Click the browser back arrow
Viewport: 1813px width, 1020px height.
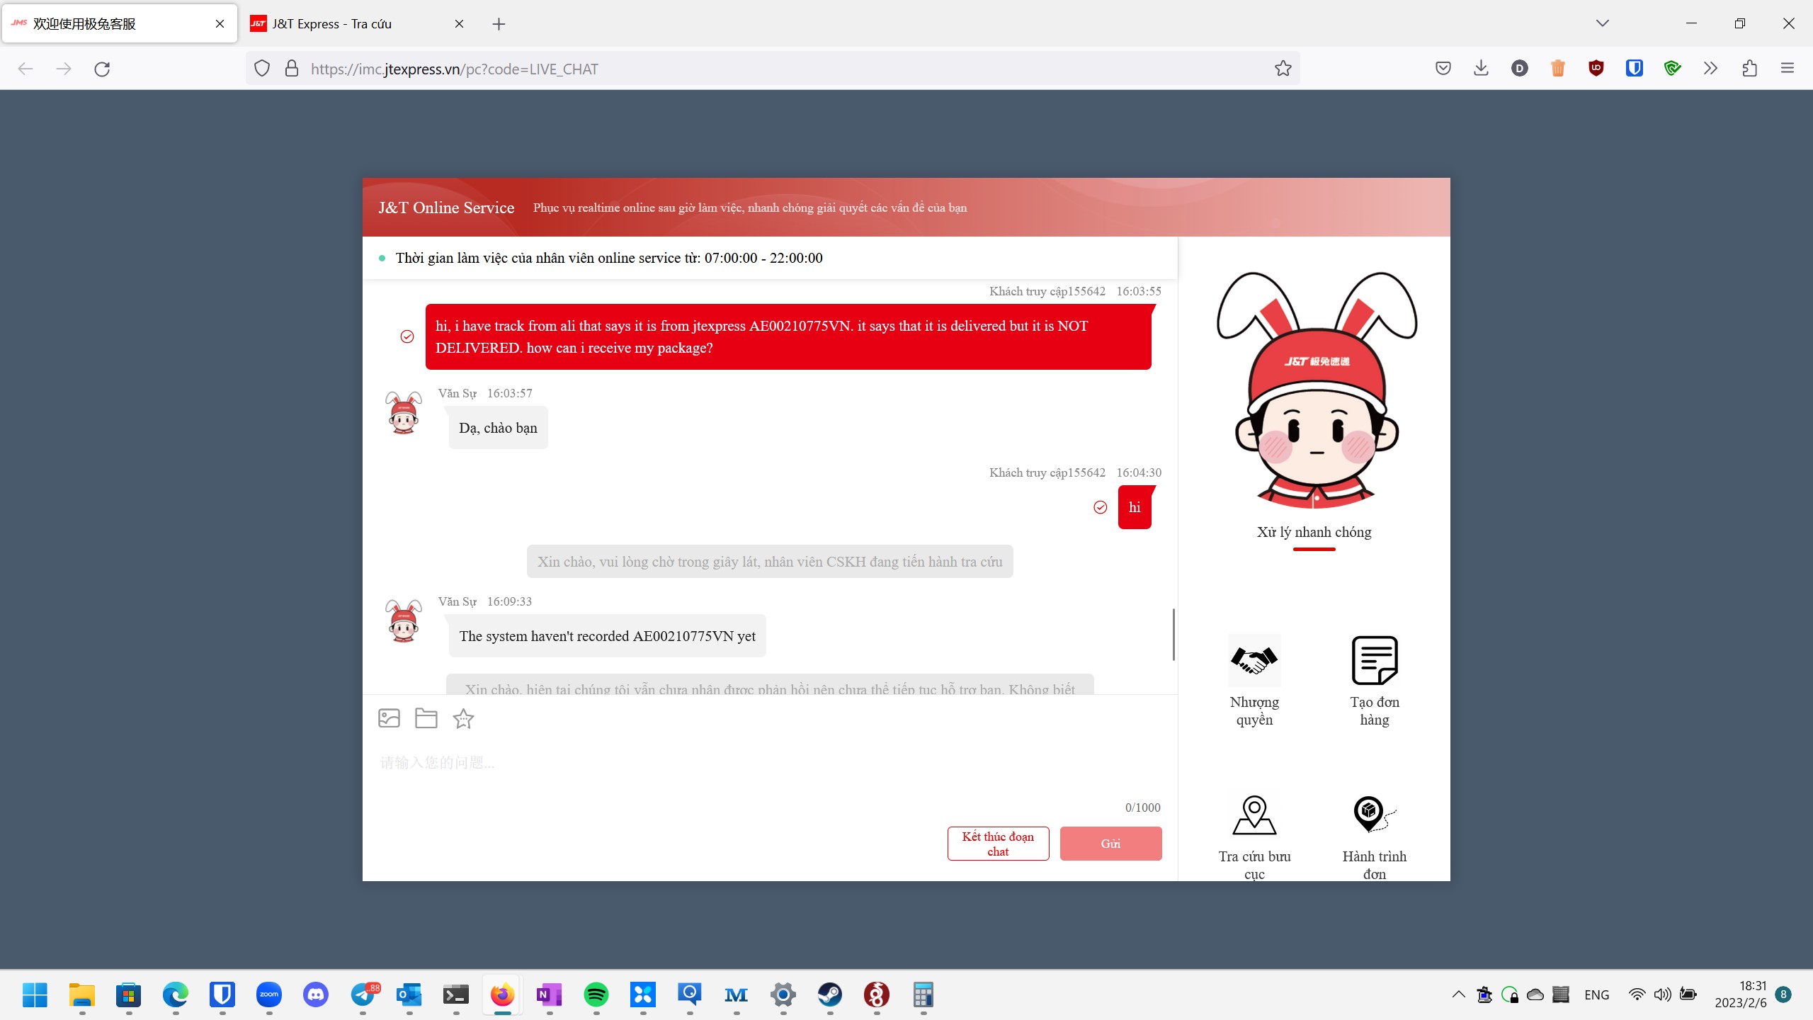25,69
